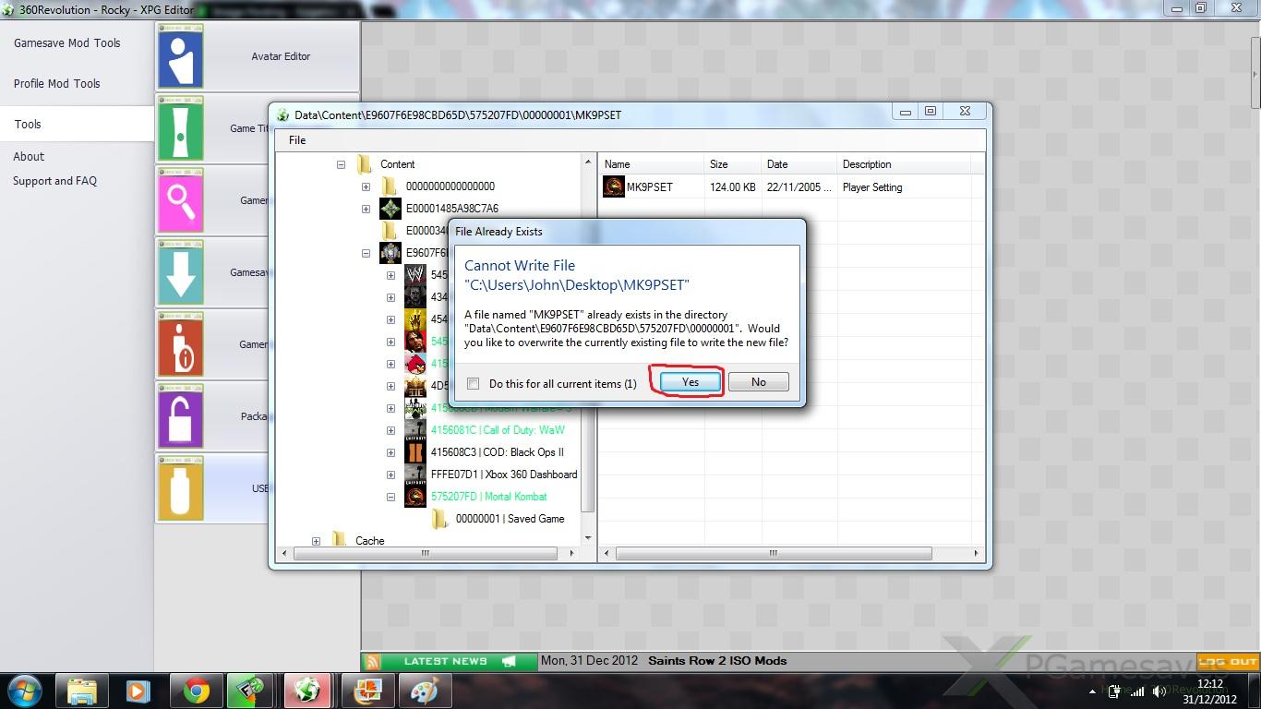Viewport: 1261px width, 709px height.
Task: Select the 00000001 Saved Game folder
Action: click(x=509, y=519)
